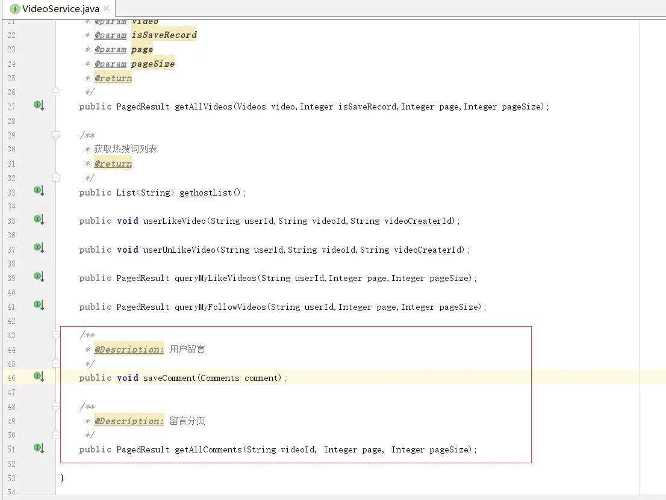Fold the comment block starting line 48
The width and height of the screenshot is (666, 500).
[55, 407]
